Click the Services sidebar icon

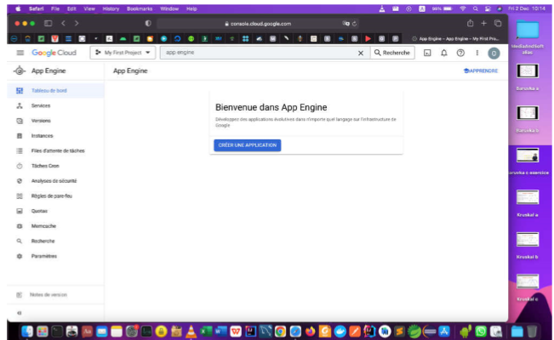click(x=20, y=105)
